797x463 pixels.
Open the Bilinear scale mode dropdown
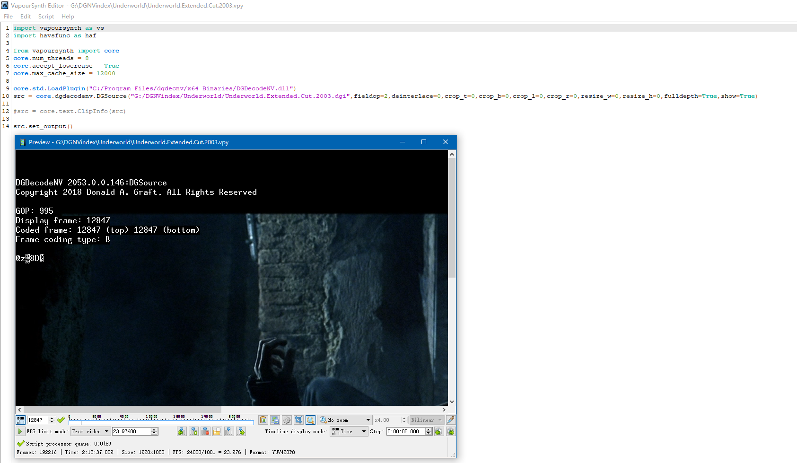point(427,420)
